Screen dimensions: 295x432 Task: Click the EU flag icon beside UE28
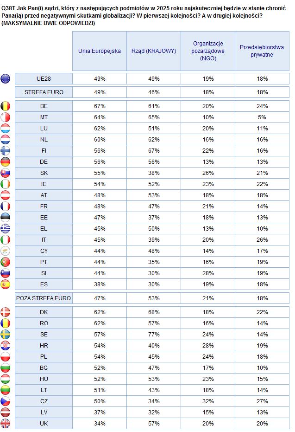(5, 79)
